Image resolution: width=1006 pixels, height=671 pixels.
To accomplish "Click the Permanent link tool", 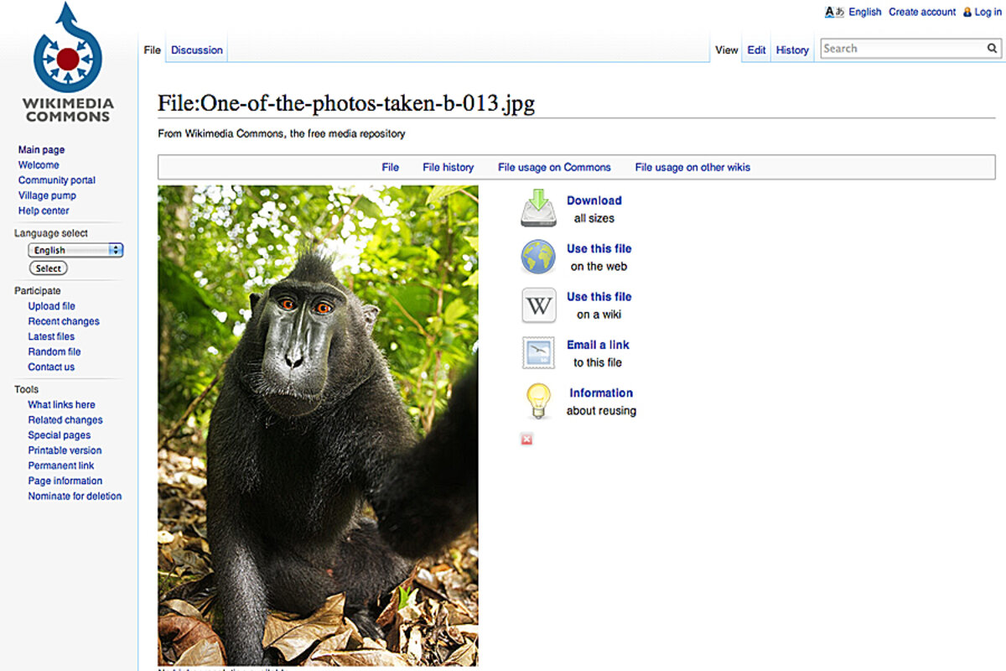I will (x=61, y=466).
